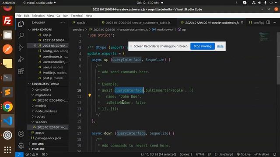Change the UTF-8 encoding
Screen dimensions: 280x157
200,154
